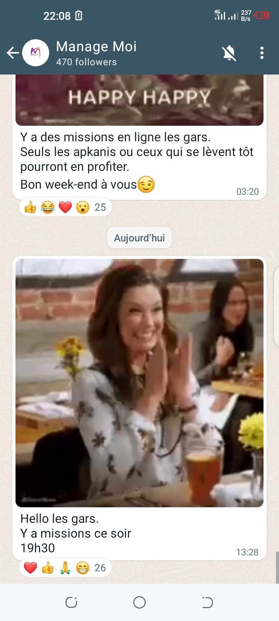Open reactions count 25 details
This screenshot has height=621, width=279.
click(x=100, y=208)
